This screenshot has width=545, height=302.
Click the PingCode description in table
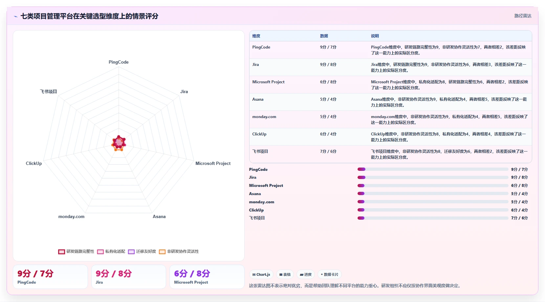pos(448,50)
